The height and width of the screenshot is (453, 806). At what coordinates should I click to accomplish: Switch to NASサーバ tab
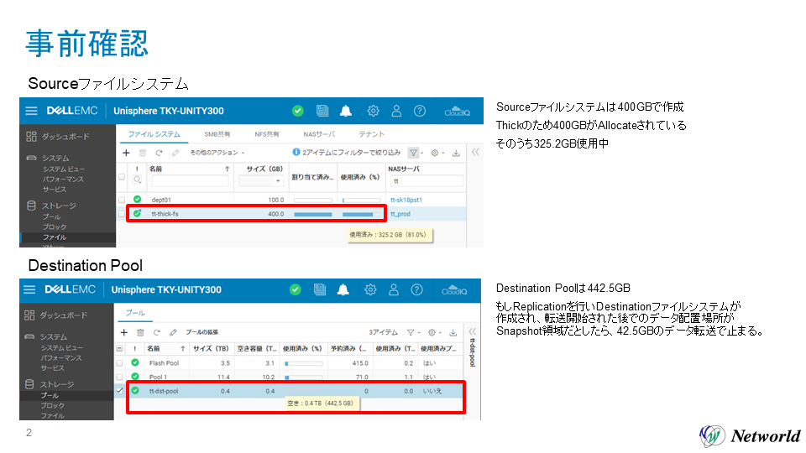click(319, 134)
